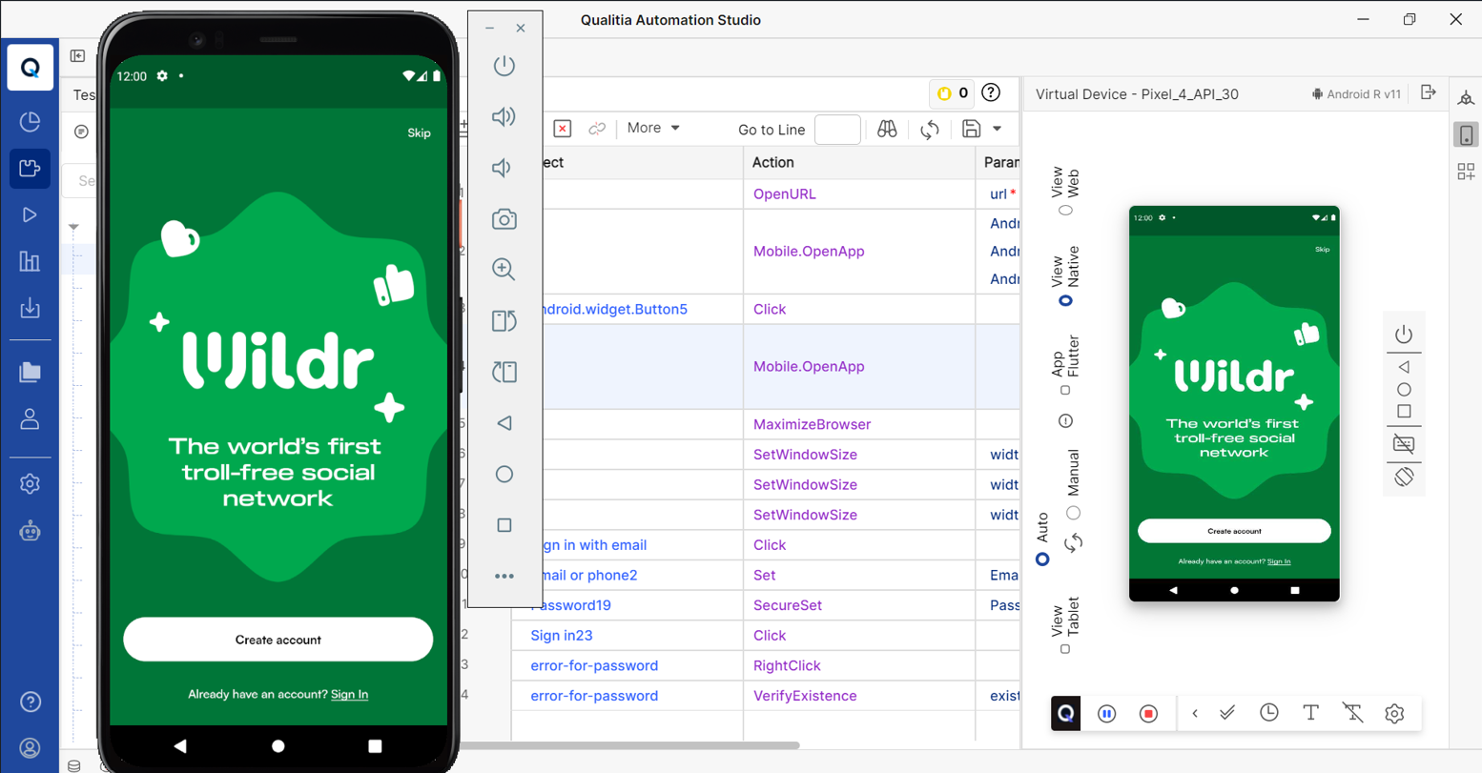The height and width of the screenshot is (773, 1482).
Task: Click the exit icon beside Android R v11
Action: pyautogui.click(x=1428, y=92)
